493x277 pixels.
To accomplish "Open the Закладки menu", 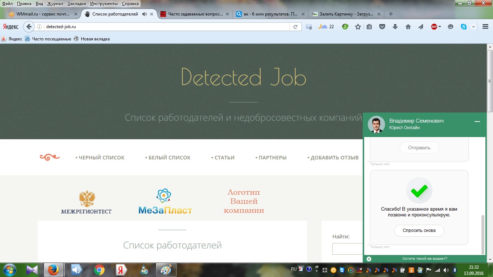I will pyautogui.click(x=77, y=4).
